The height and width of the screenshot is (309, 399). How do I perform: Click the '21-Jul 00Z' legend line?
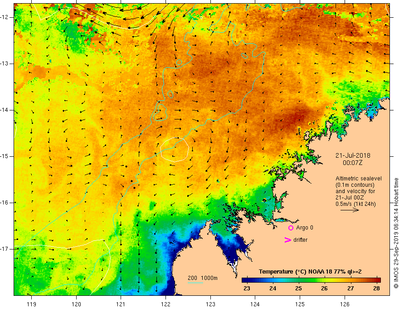[350, 198]
